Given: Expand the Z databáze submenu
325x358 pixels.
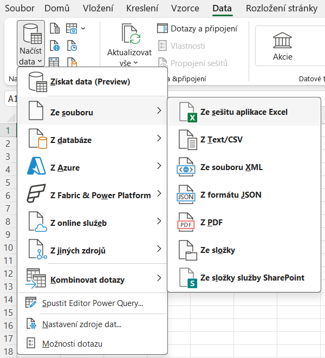Looking at the screenshot, I should (92, 140).
